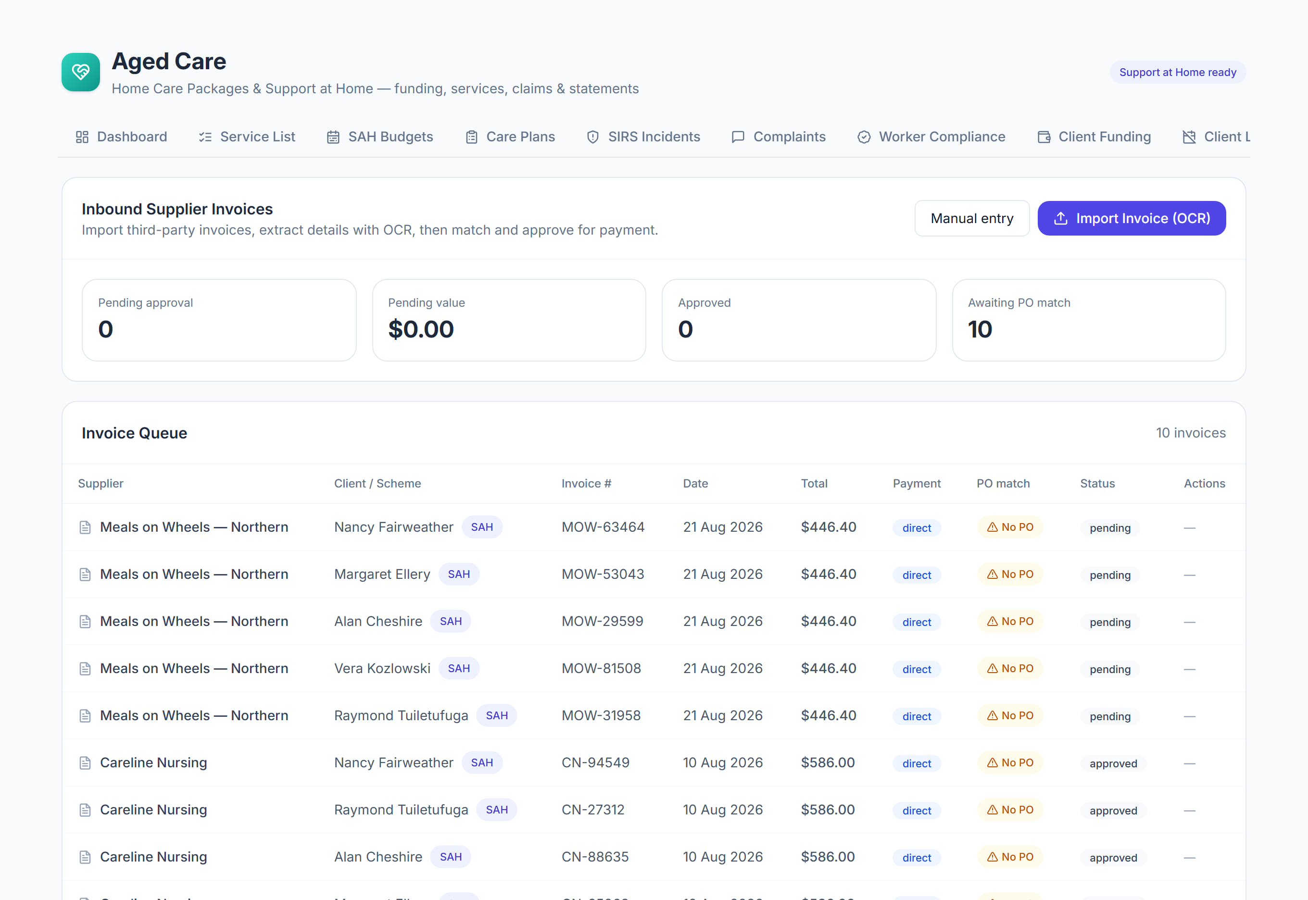Click document icon for MOW-29599 row
The width and height of the screenshot is (1308, 900).
85,622
